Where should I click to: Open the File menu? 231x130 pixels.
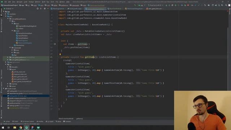click(5, 2)
